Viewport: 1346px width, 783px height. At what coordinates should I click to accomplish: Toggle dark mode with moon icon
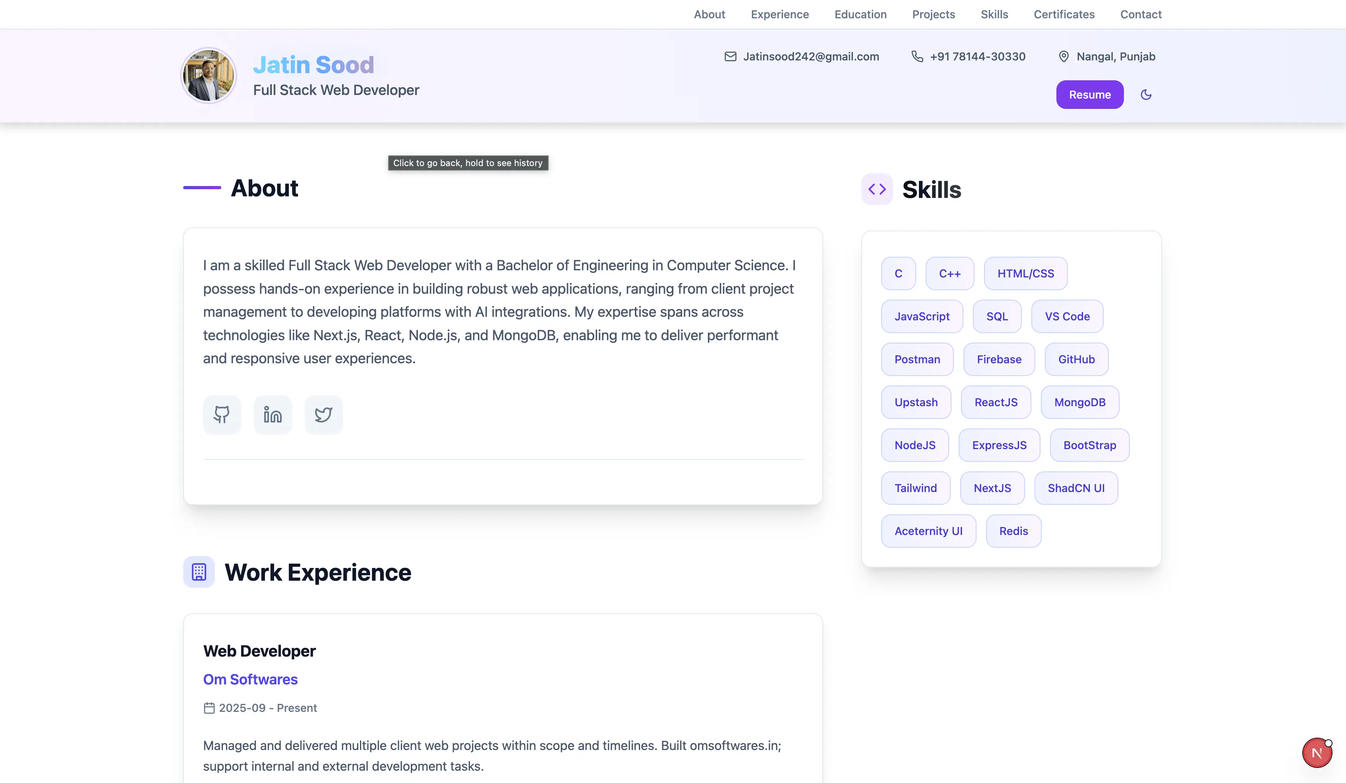[1146, 95]
